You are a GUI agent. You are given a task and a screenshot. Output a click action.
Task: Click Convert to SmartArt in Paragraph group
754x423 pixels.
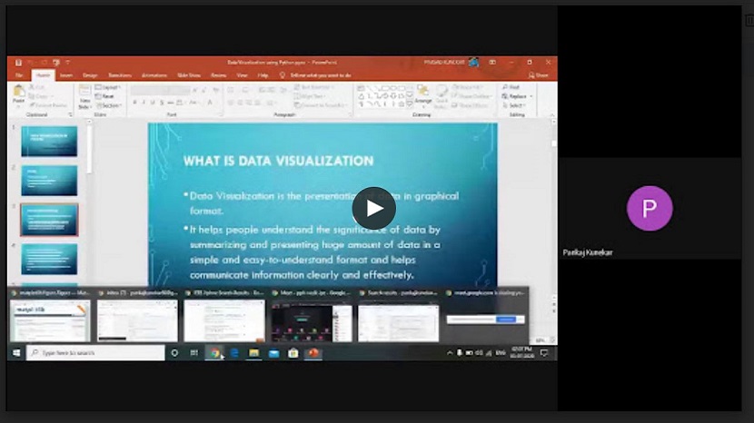point(320,104)
